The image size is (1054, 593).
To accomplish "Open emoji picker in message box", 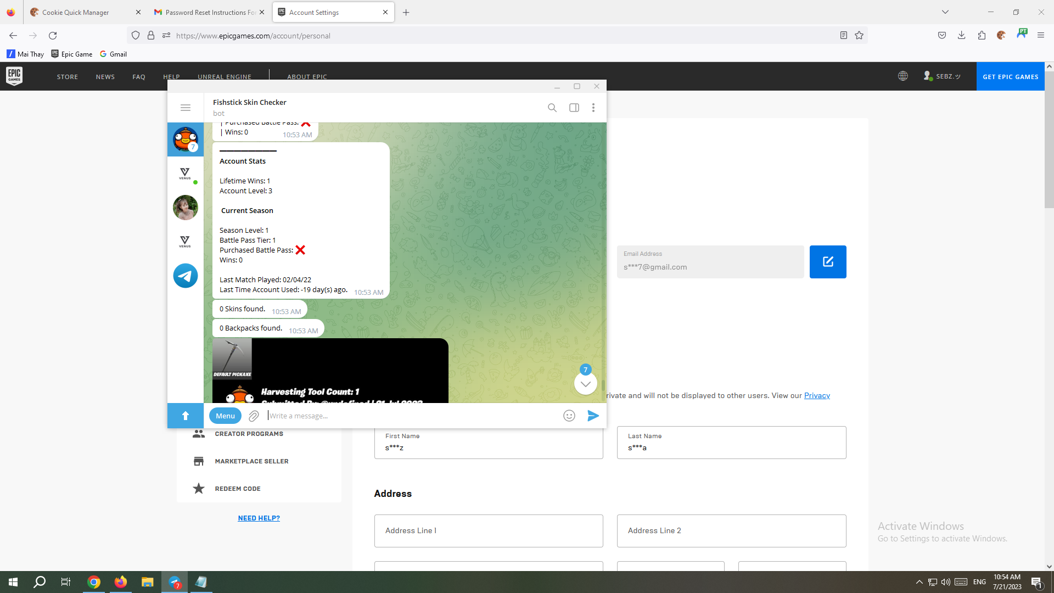I will tap(569, 416).
